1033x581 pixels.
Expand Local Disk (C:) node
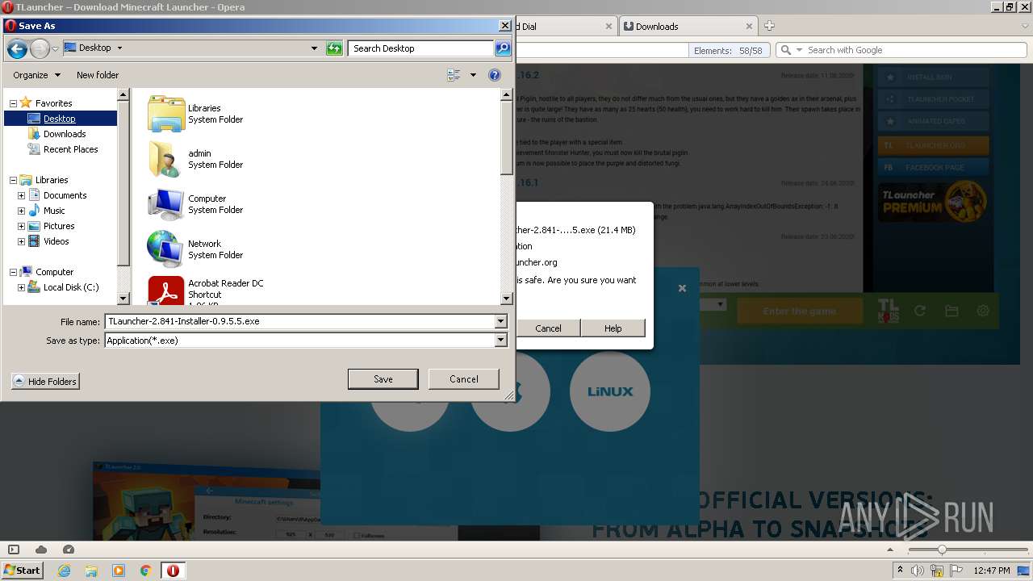click(21, 287)
